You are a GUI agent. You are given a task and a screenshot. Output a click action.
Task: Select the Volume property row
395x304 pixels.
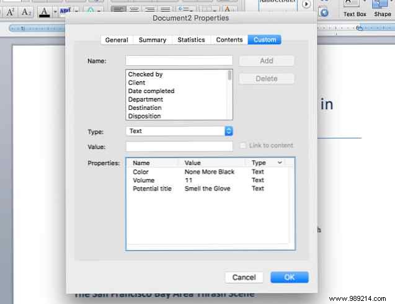(x=208, y=181)
